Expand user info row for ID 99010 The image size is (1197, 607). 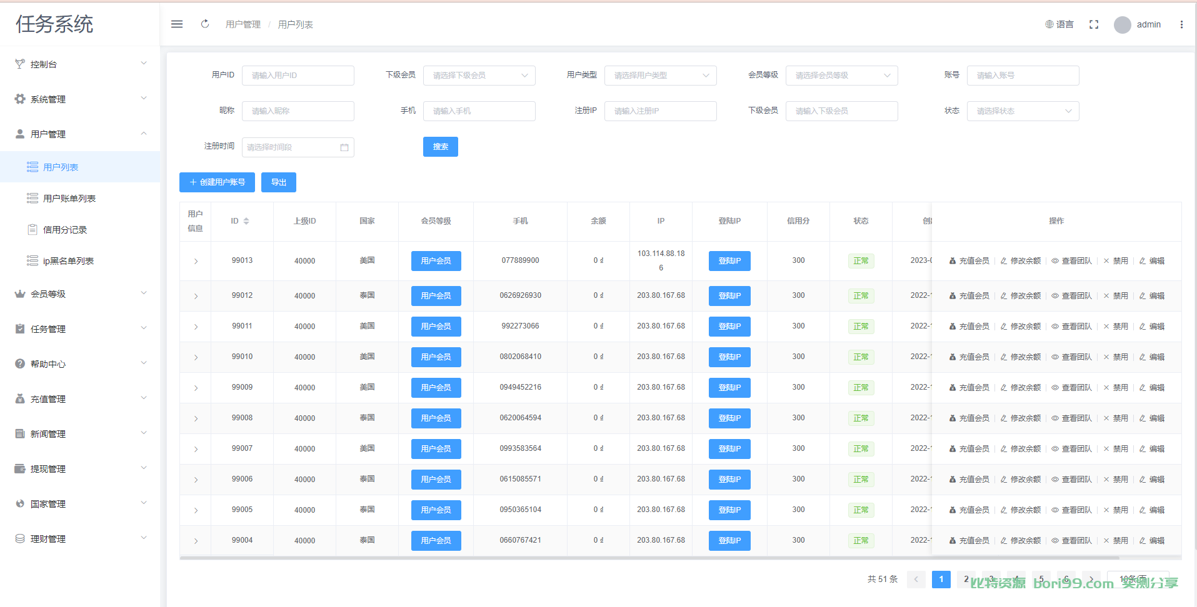point(196,357)
